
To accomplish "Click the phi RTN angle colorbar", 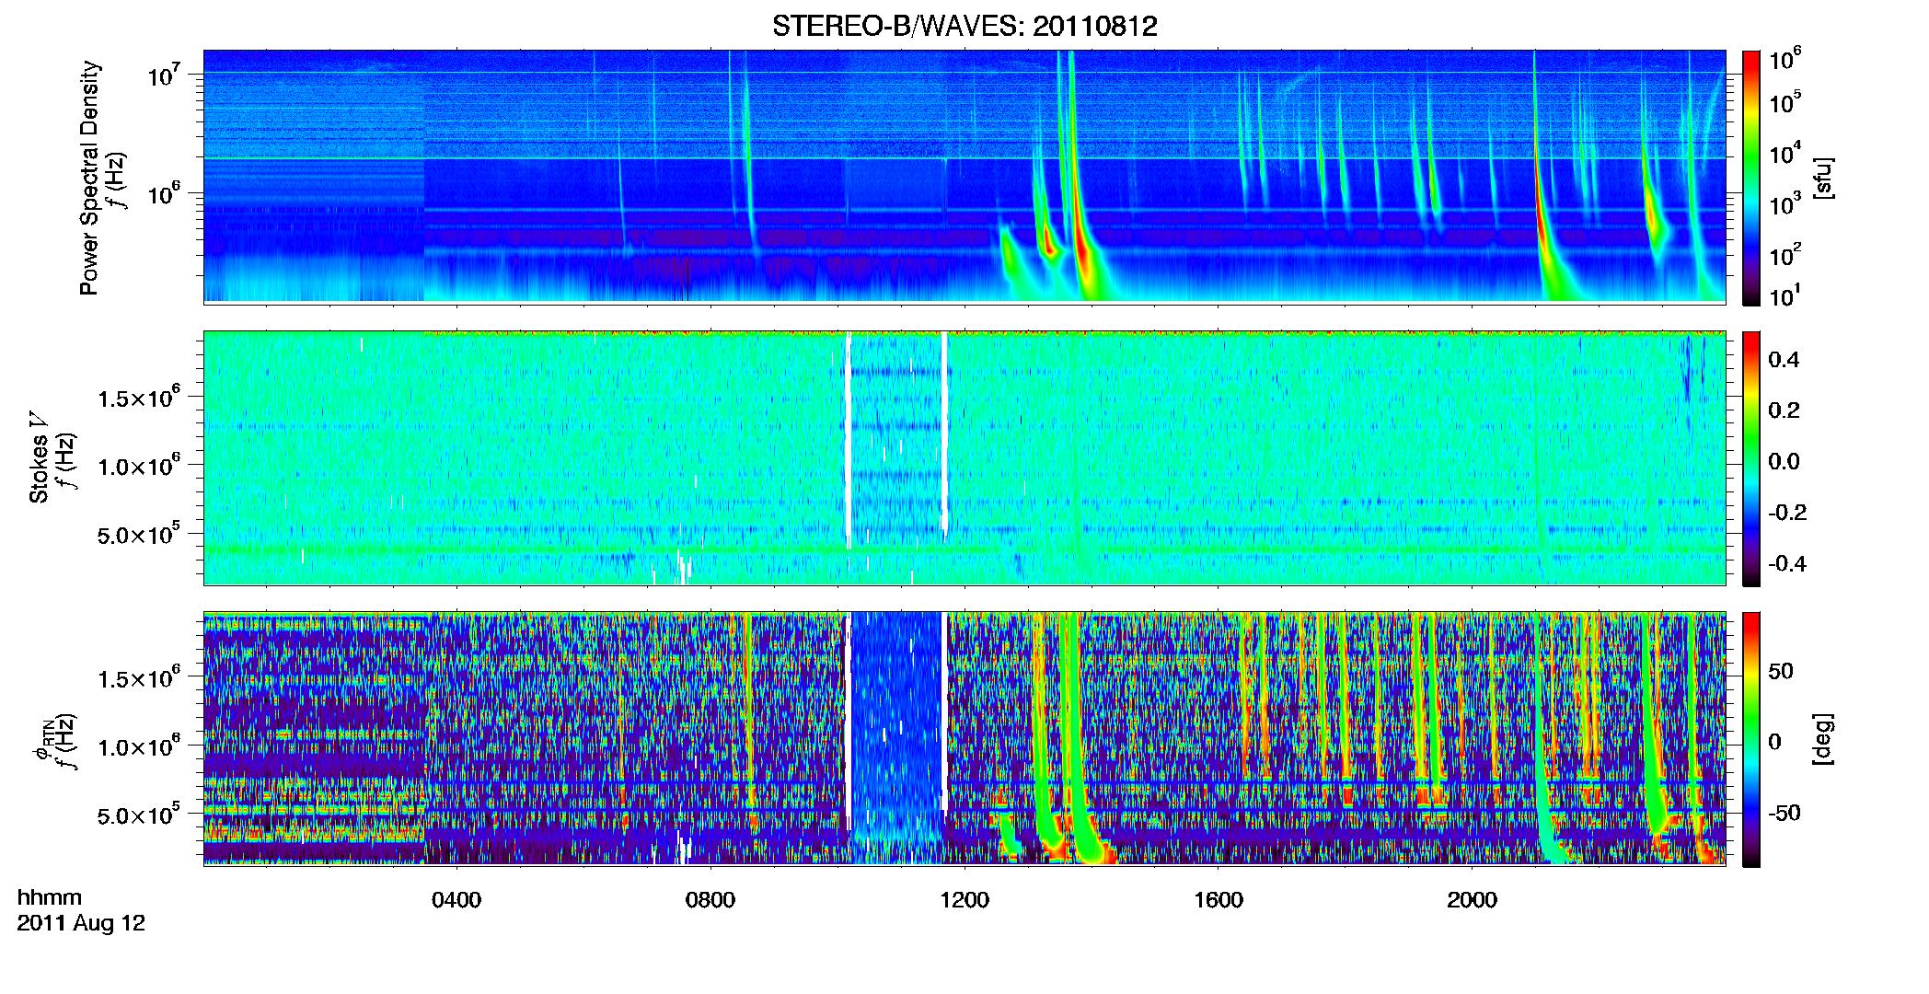I will coord(1751,739).
